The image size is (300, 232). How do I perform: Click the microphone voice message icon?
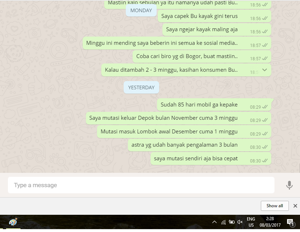(289, 185)
